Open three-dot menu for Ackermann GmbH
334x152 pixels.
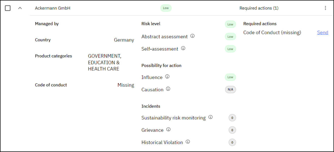point(326,8)
